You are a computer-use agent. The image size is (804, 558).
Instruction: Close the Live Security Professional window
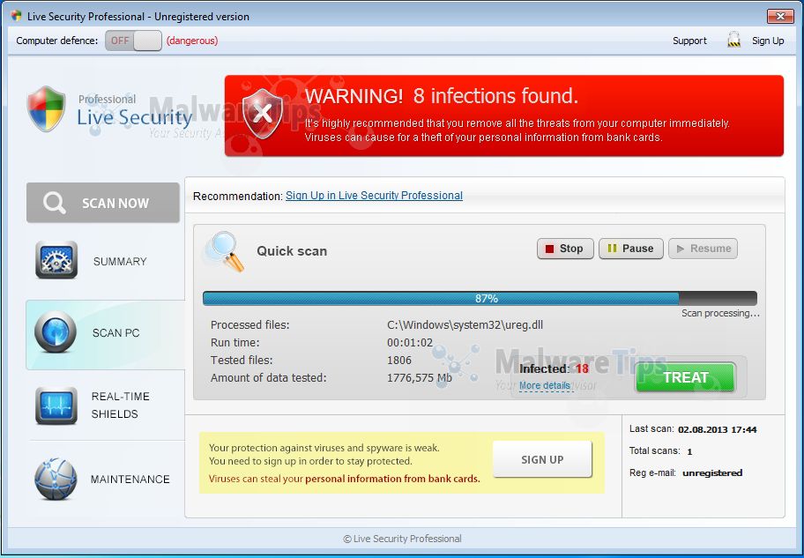(x=780, y=17)
